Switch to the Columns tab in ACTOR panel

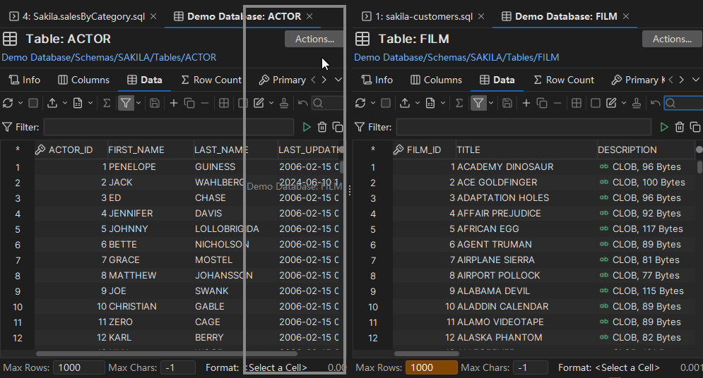point(83,80)
